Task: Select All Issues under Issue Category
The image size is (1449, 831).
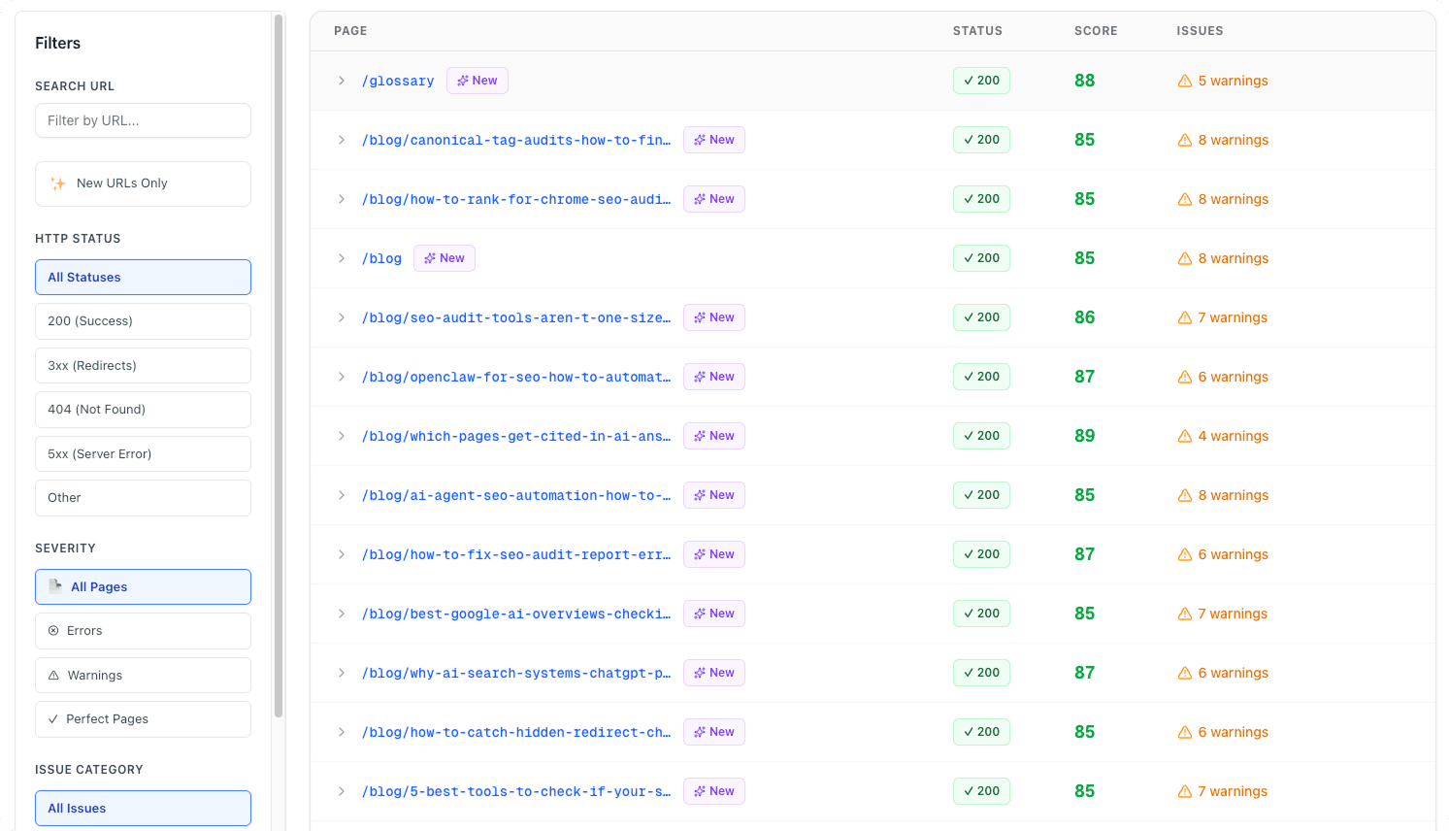Action: 143,808
